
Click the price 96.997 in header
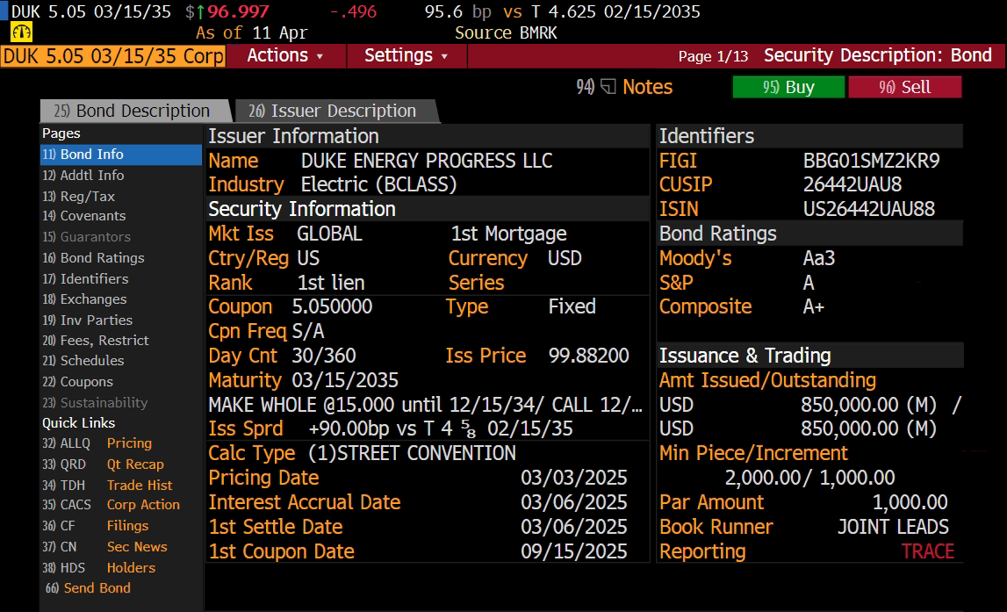(238, 11)
